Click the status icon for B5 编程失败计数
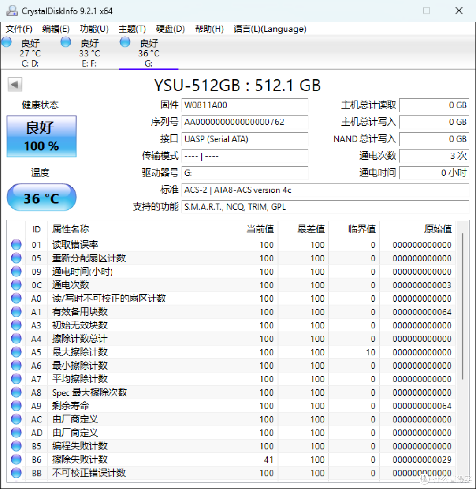 [x=16, y=446]
